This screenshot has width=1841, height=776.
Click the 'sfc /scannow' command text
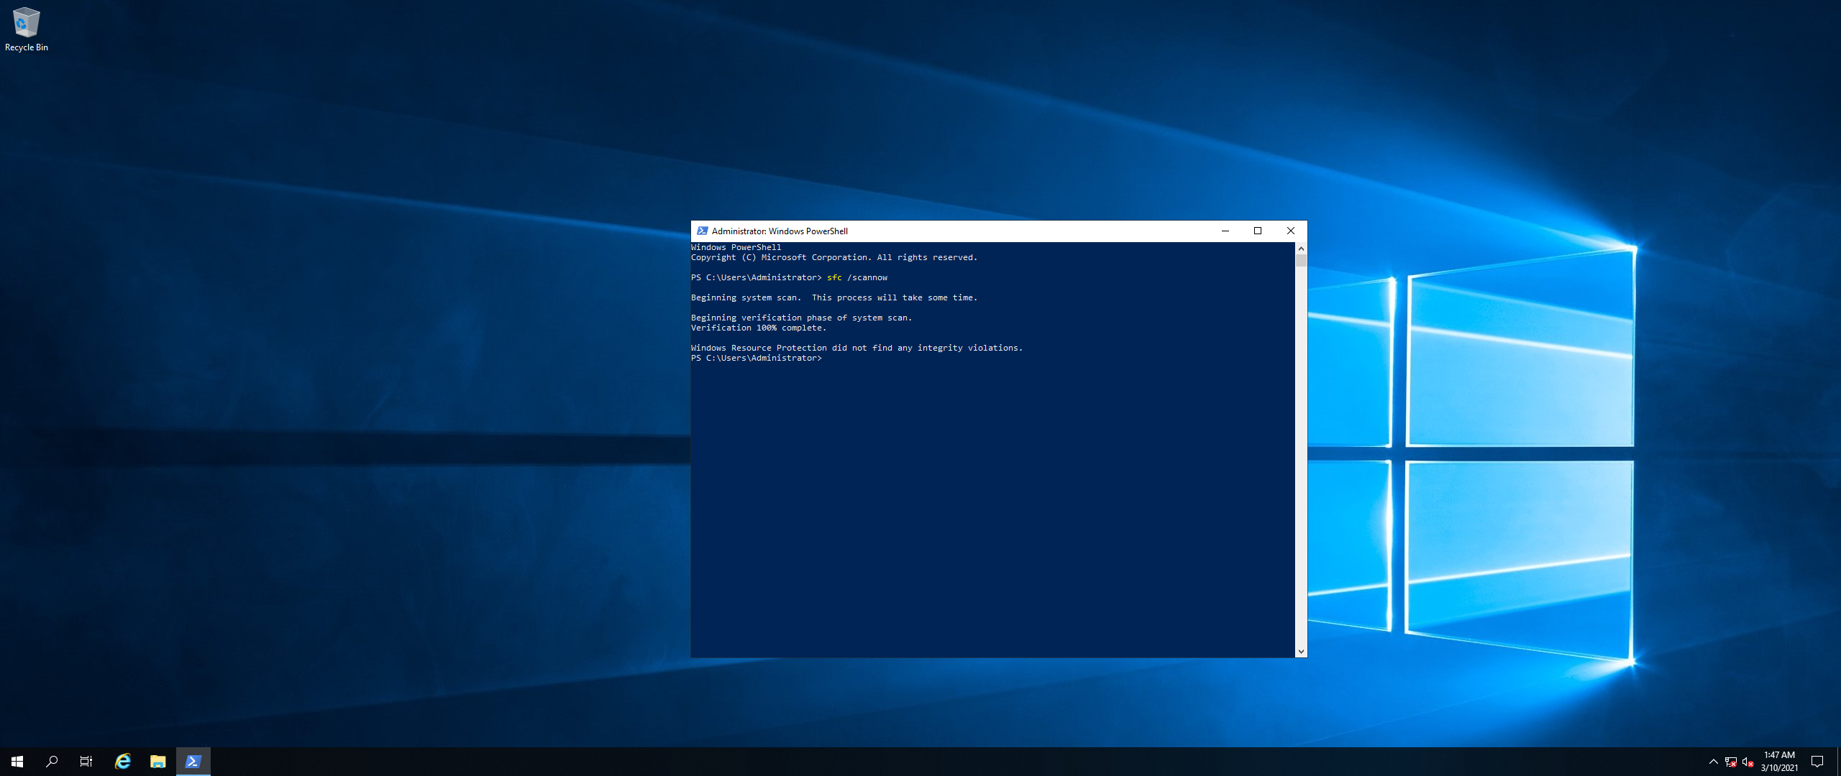point(857,277)
